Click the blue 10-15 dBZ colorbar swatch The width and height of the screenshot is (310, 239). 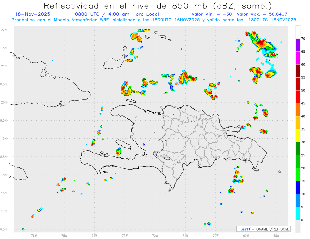298,187
